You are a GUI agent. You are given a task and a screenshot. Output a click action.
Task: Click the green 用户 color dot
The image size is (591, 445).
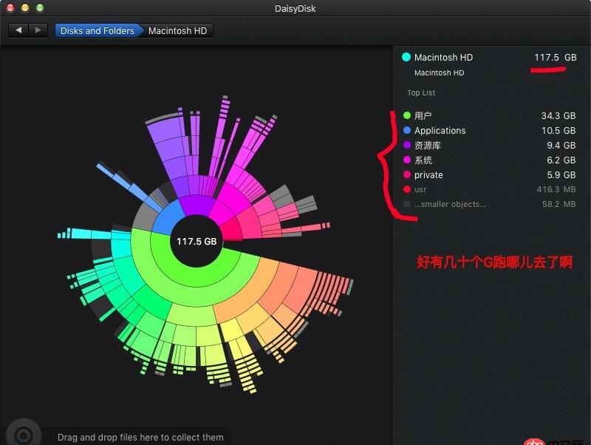click(x=407, y=115)
